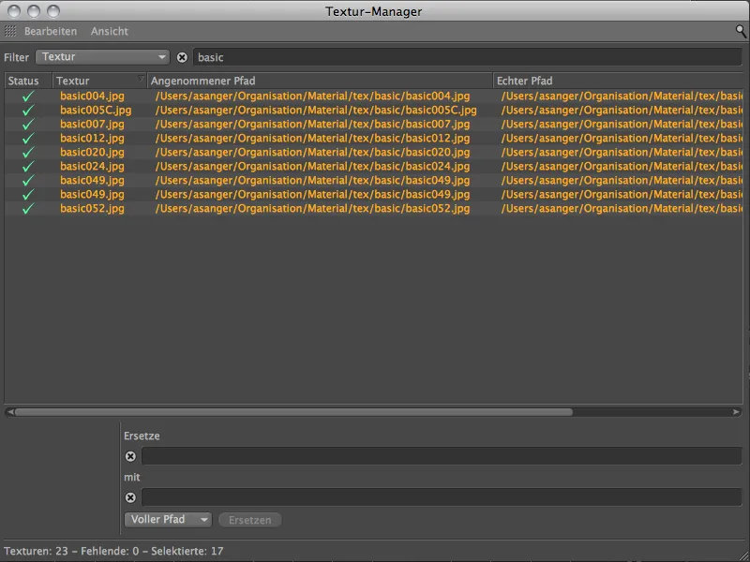Click the sort triangle in the Textur column

(142, 79)
